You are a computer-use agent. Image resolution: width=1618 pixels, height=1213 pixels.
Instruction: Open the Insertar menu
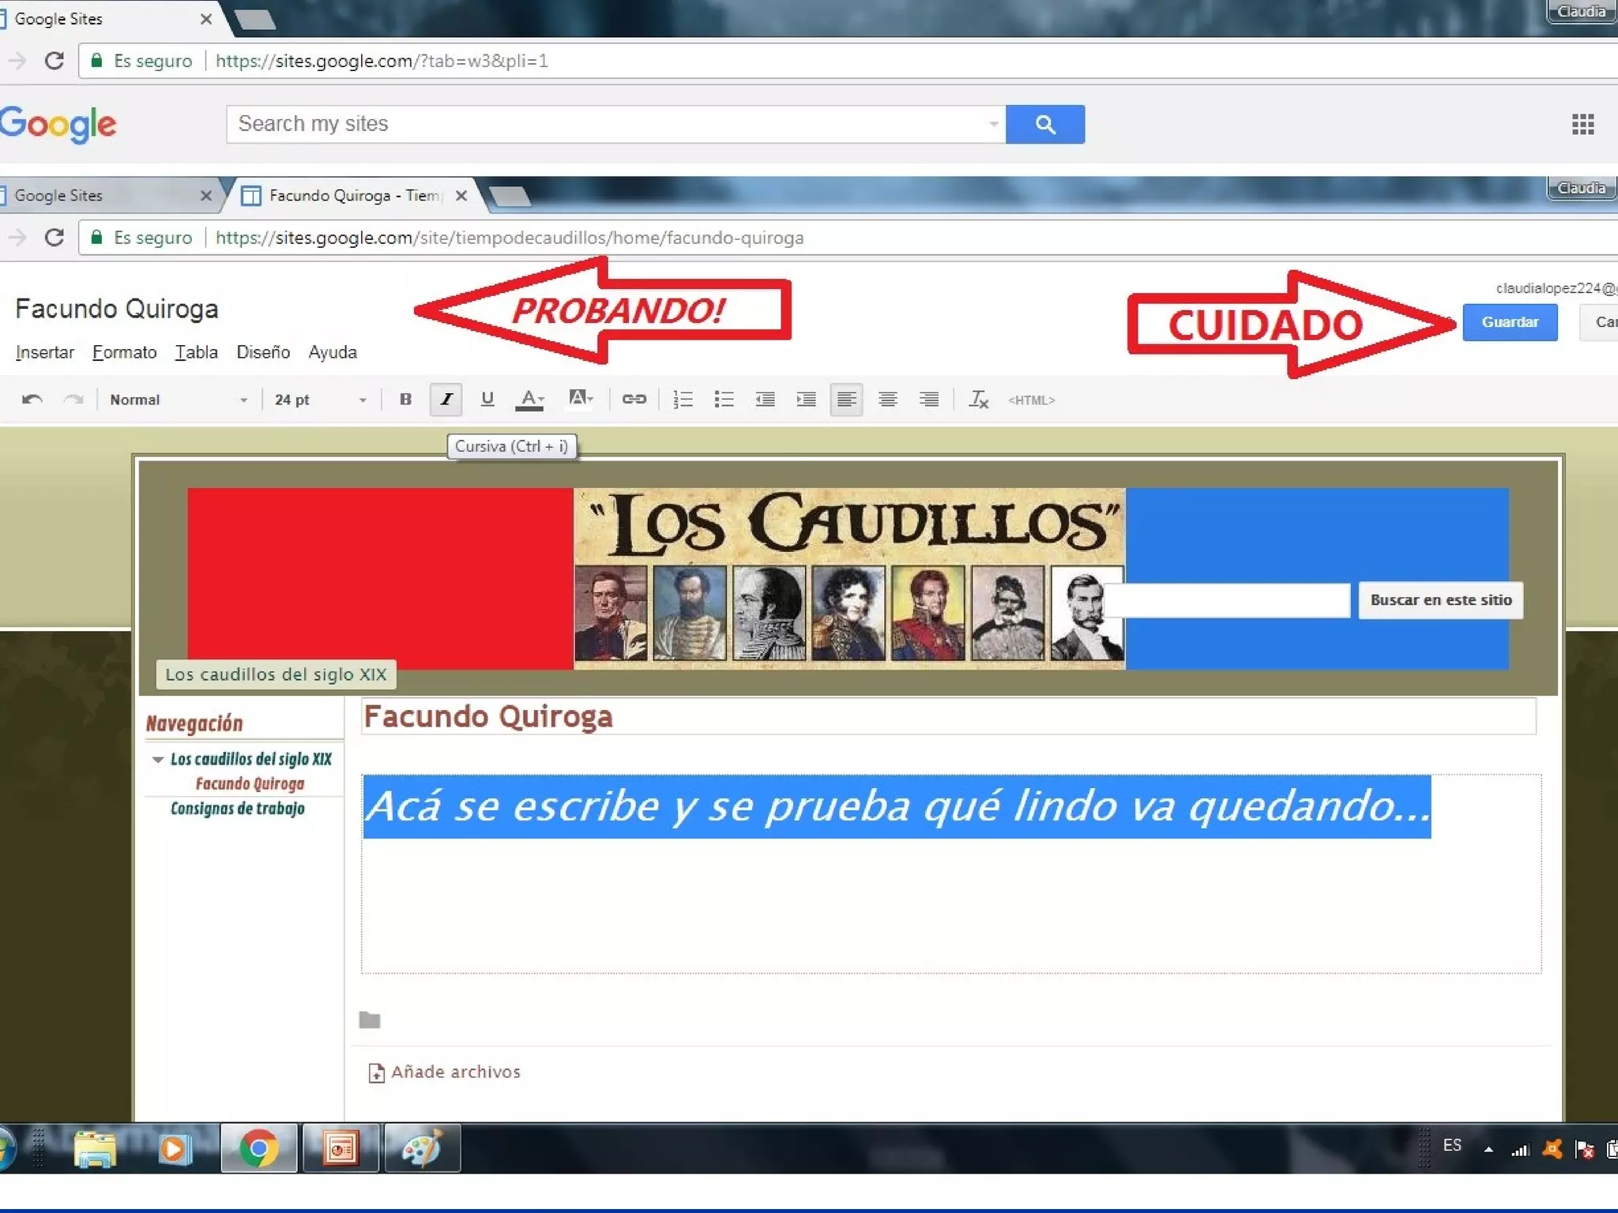pyautogui.click(x=44, y=352)
